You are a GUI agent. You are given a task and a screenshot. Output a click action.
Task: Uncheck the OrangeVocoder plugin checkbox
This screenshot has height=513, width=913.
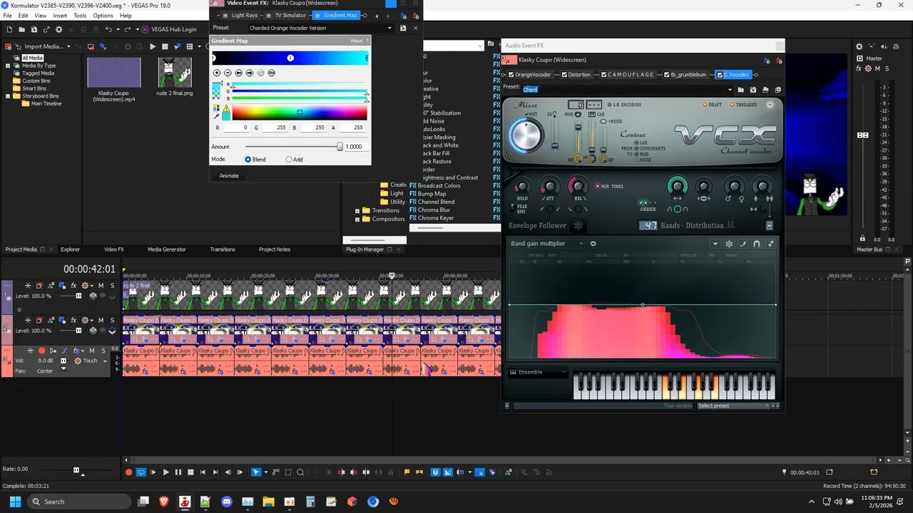[511, 75]
